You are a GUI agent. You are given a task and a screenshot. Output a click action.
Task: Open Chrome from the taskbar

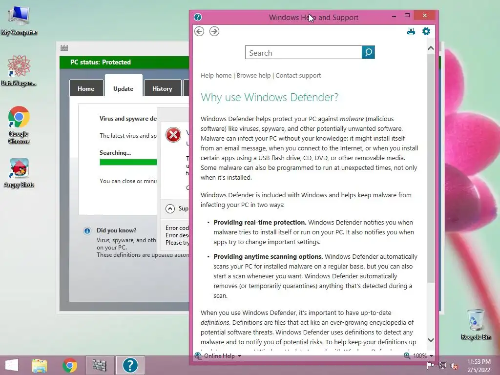point(70,365)
